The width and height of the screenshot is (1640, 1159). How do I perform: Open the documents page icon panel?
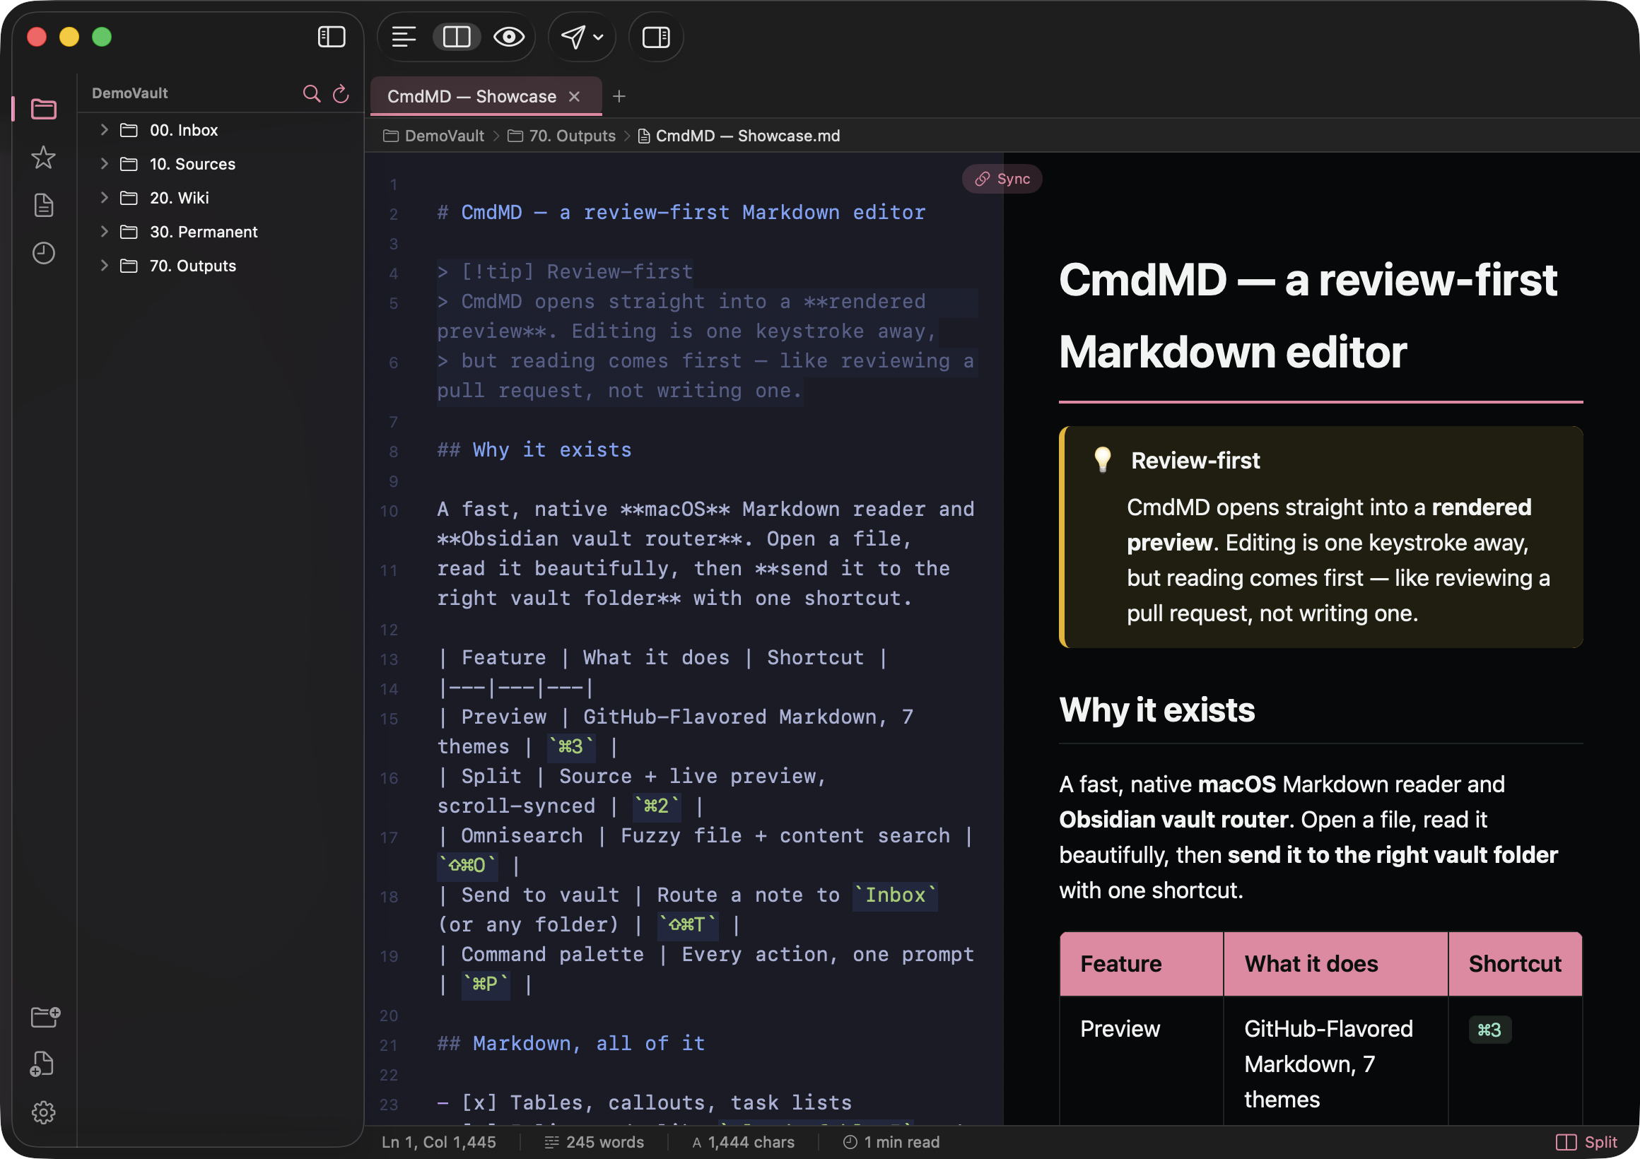pyautogui.click(x=44, y=205)
